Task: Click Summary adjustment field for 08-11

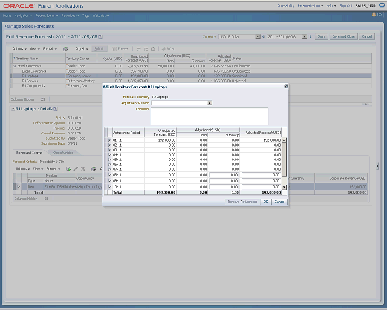Action: tap(224, 175)
